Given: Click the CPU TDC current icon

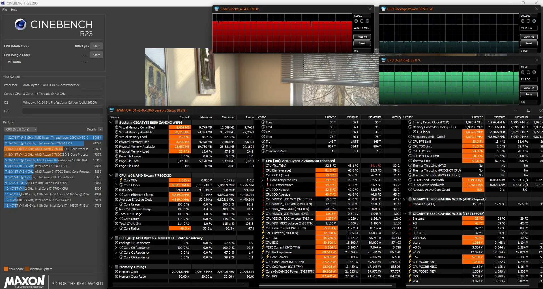Looking at the screenshot, I should pos(263,238).
